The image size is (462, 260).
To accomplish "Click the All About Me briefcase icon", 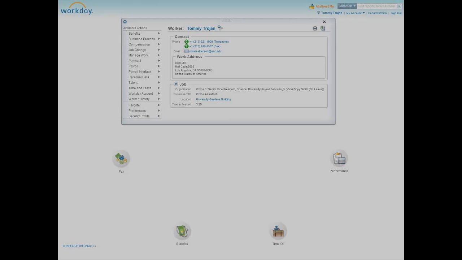I will pos(312,6).
